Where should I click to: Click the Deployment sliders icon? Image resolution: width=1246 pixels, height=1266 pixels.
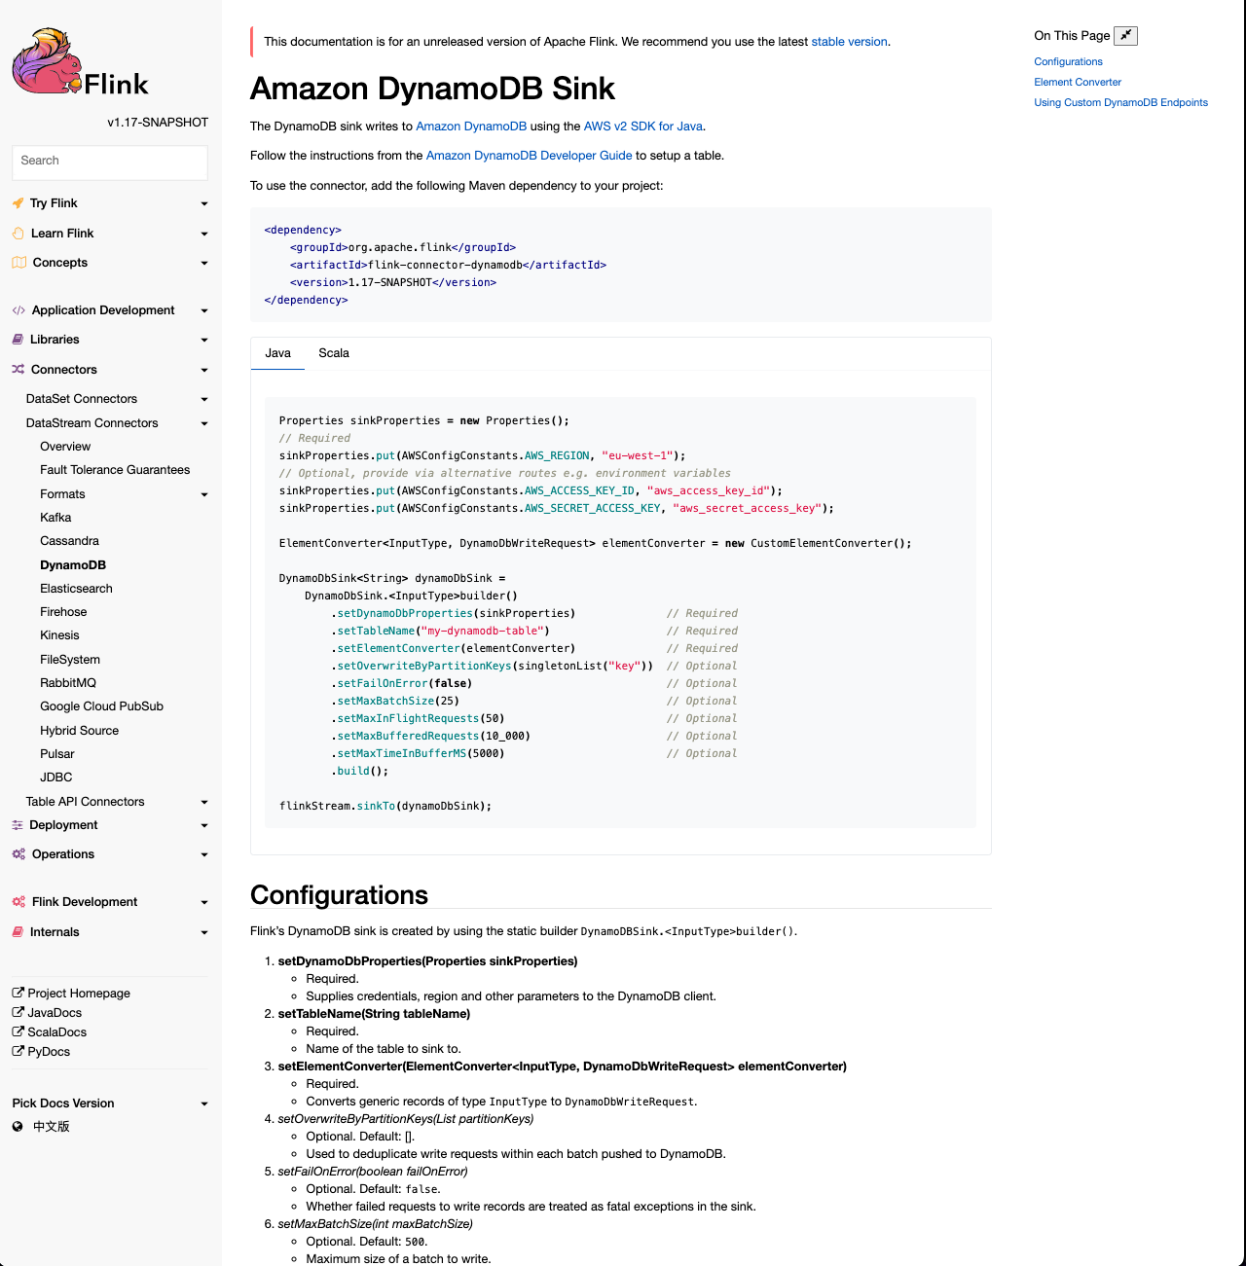pyautogui.click(x=18, y=825)
